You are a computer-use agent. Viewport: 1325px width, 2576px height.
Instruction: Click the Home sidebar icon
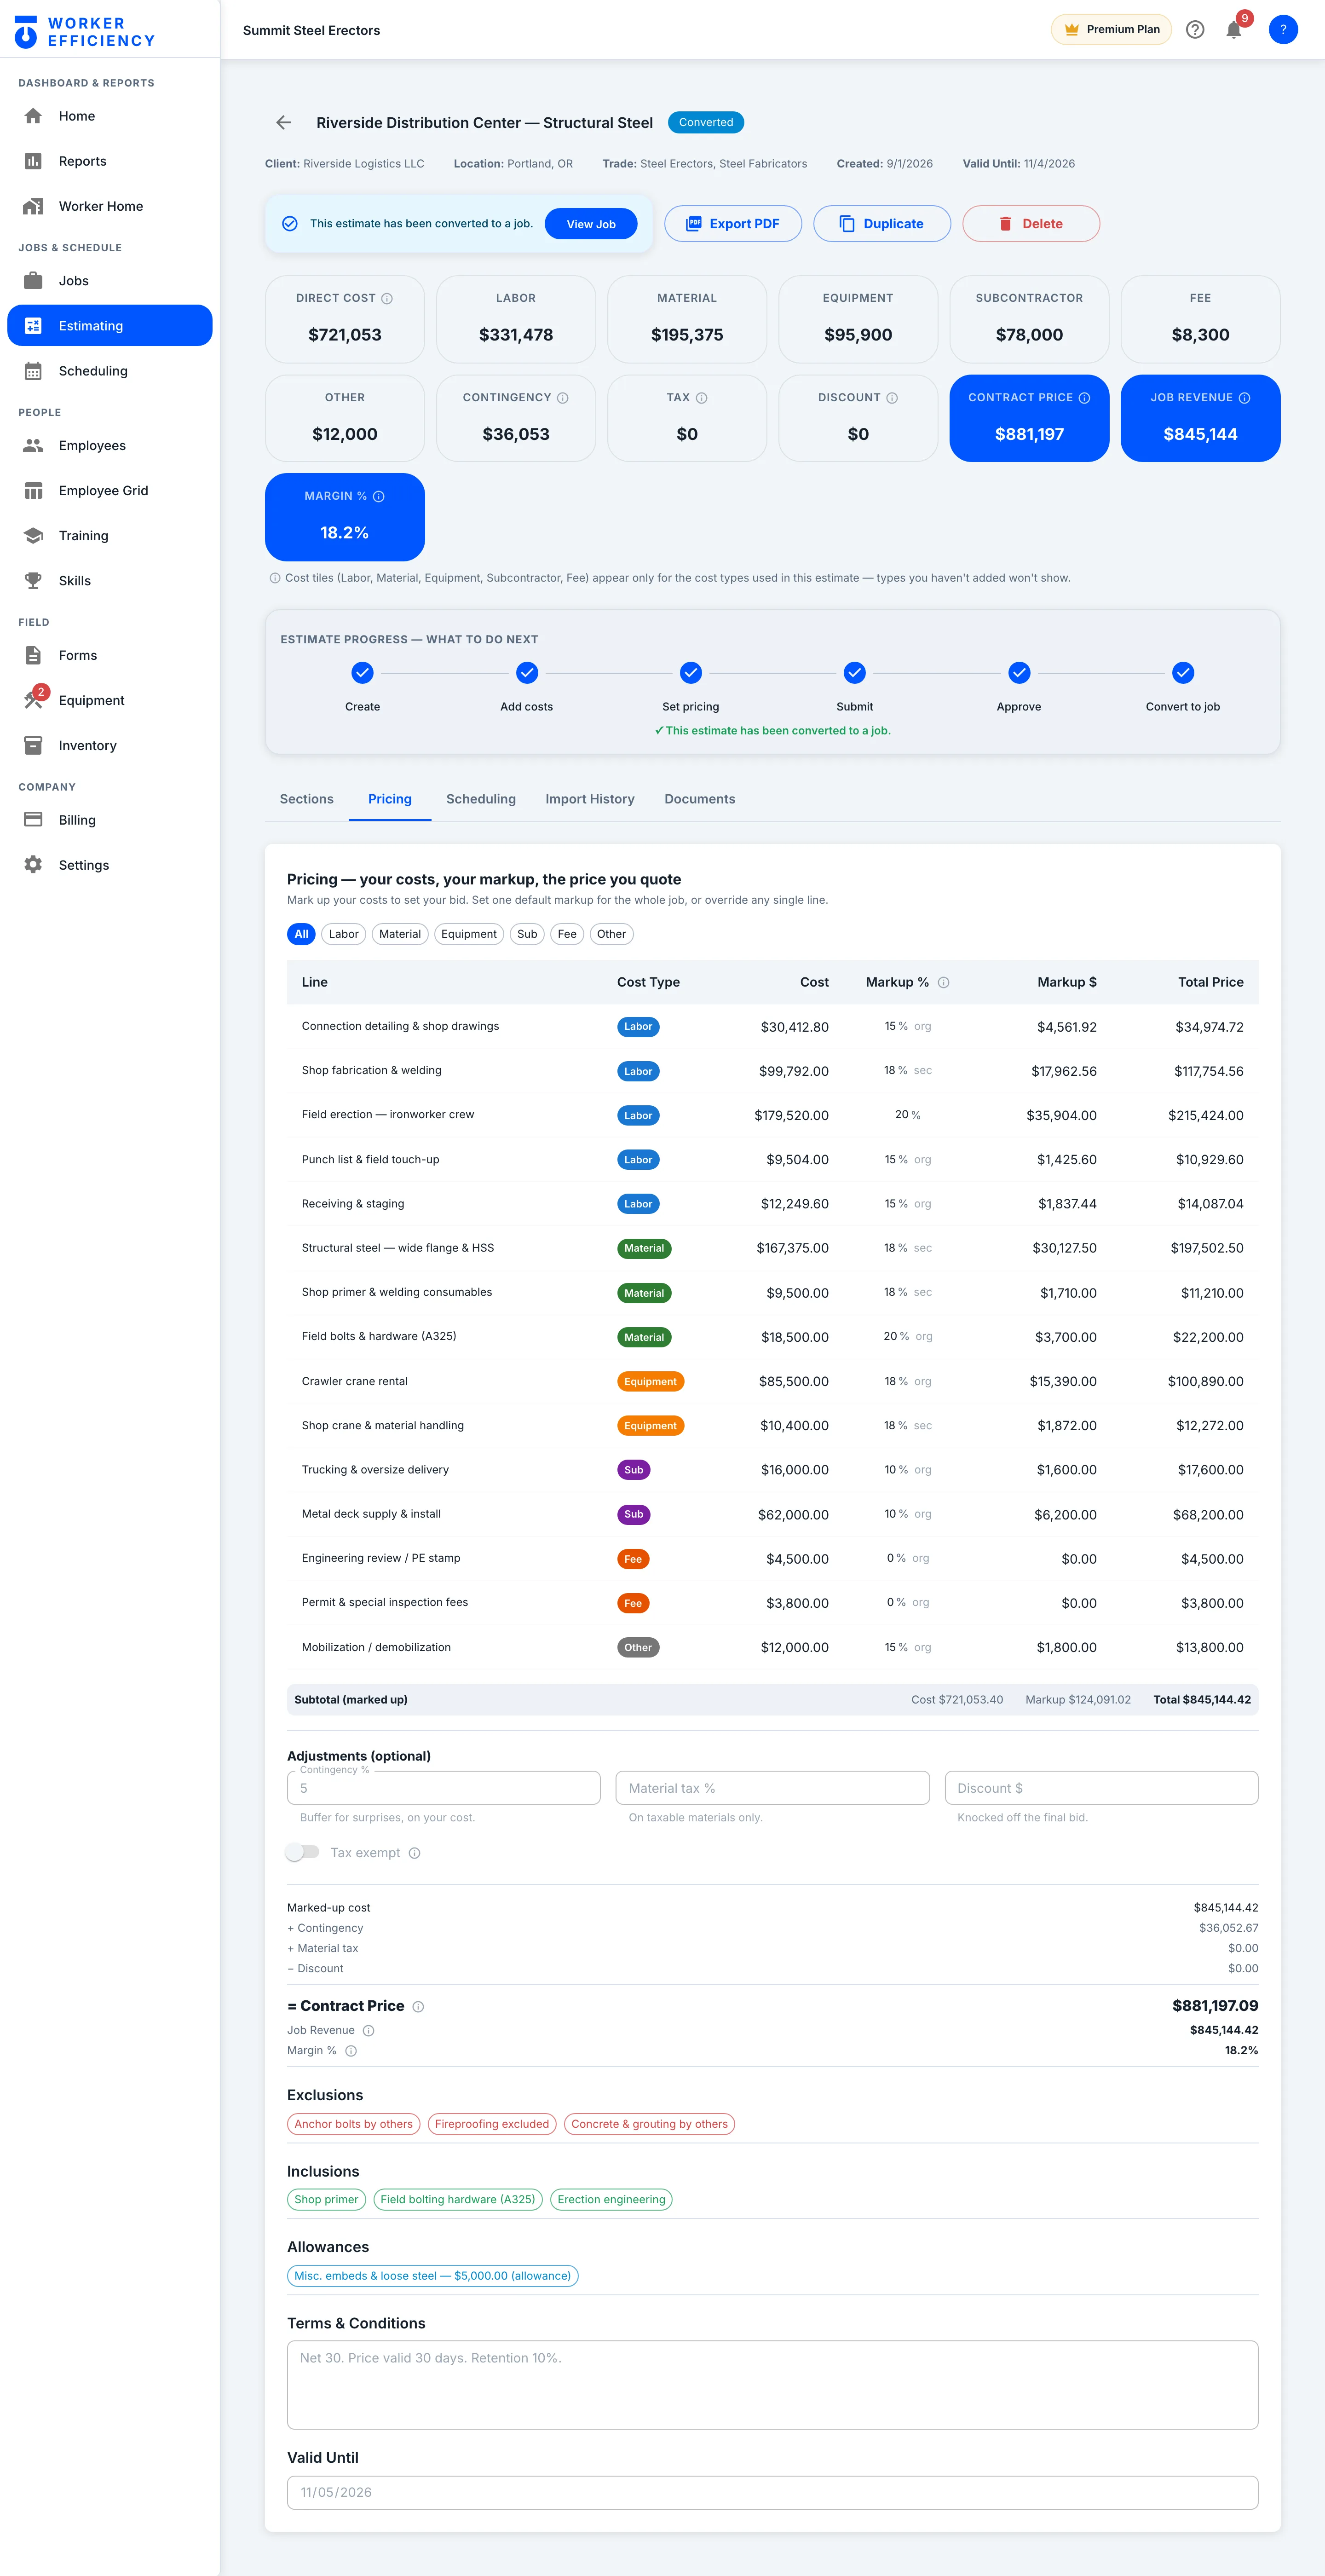(33, 116)
